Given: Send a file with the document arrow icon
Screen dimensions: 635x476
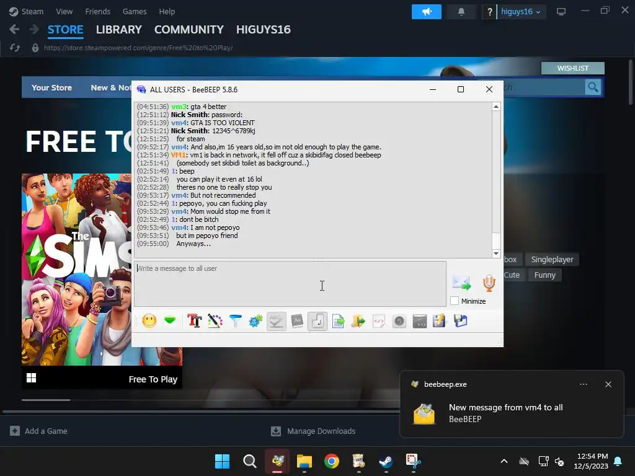Looking at the screenshot, I should (338, 322).
